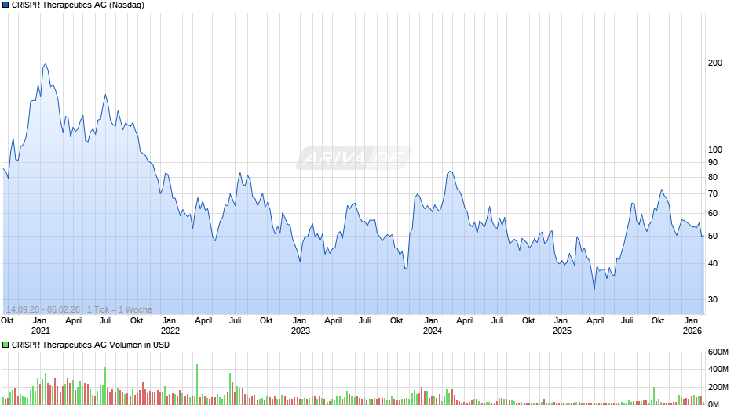Image resolution: width=738 pixels, height=412 pixels.
Task: Click the label CRISPR Therapeutics AG Volumen in USD
Action: coord(90,345)
